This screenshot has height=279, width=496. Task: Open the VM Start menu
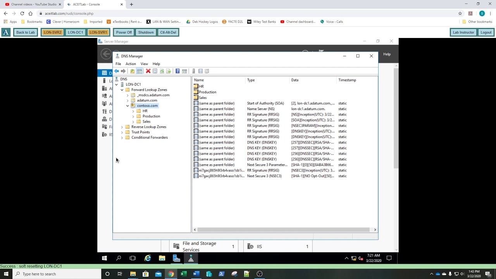tap(104, 258)
